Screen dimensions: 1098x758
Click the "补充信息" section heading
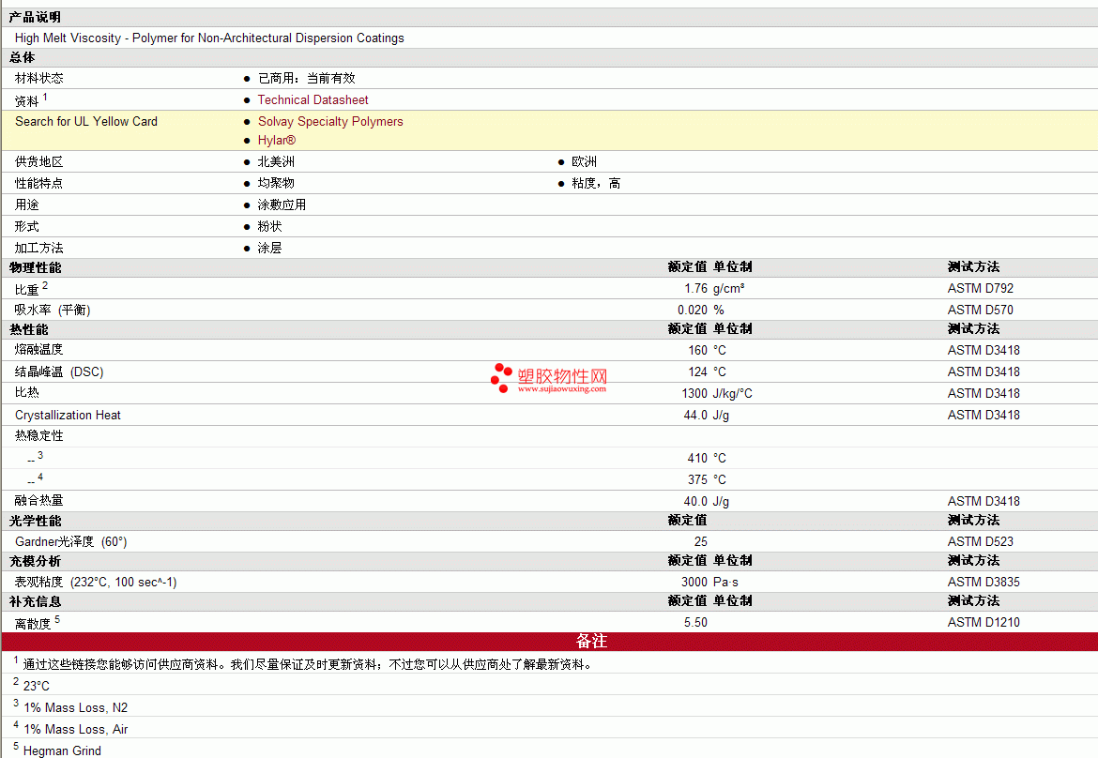pos(35,602)
